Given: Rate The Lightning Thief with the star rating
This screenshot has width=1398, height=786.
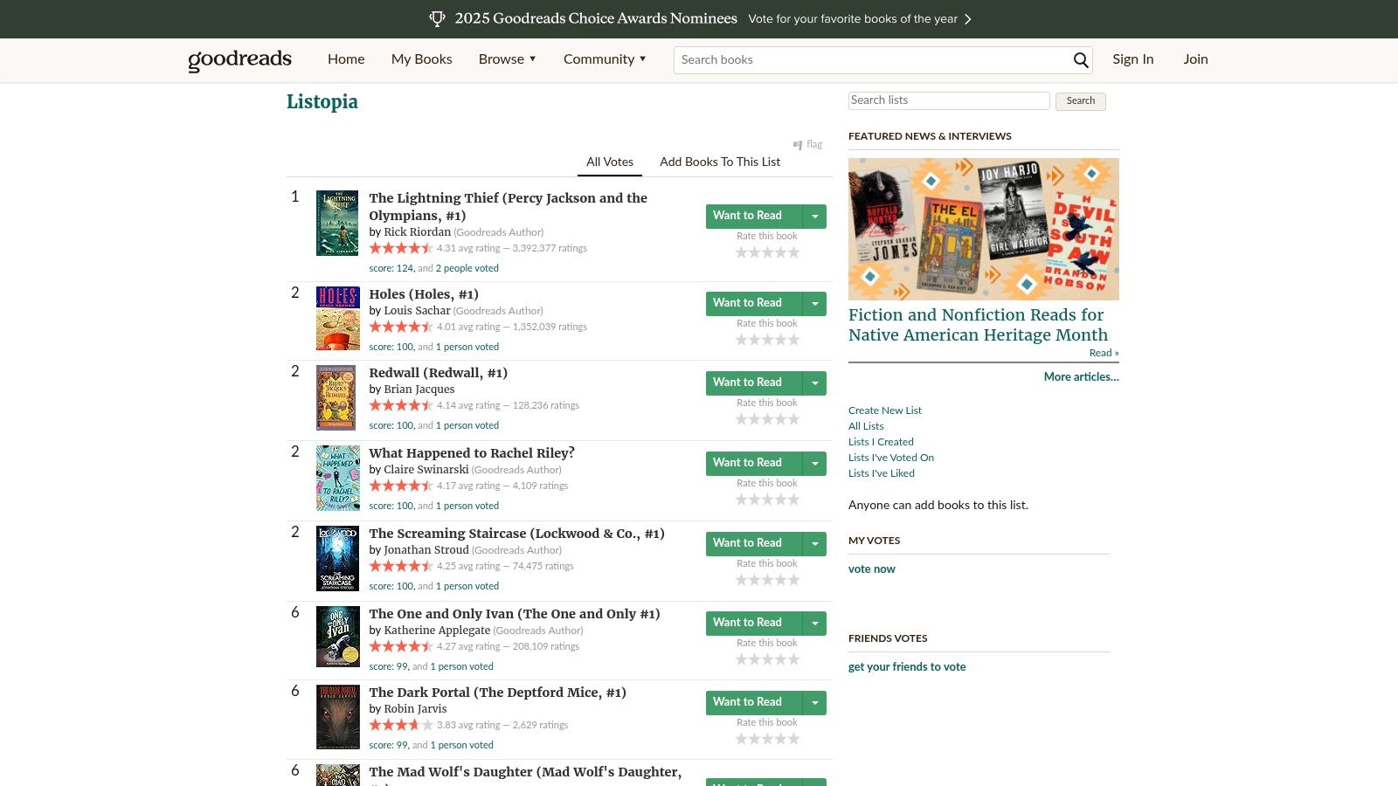Looking at the screenshot, I should 767,252.
